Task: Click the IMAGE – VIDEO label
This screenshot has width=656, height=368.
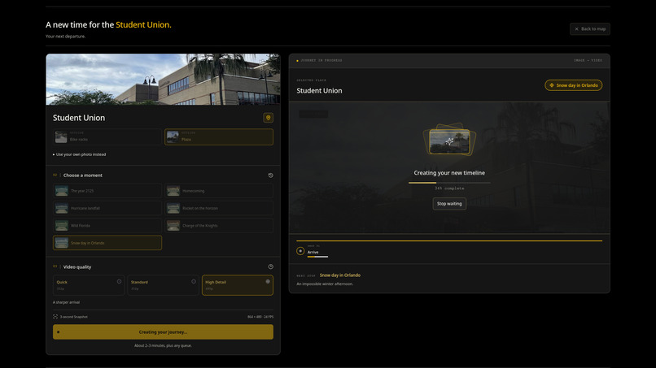Action: 588,61
